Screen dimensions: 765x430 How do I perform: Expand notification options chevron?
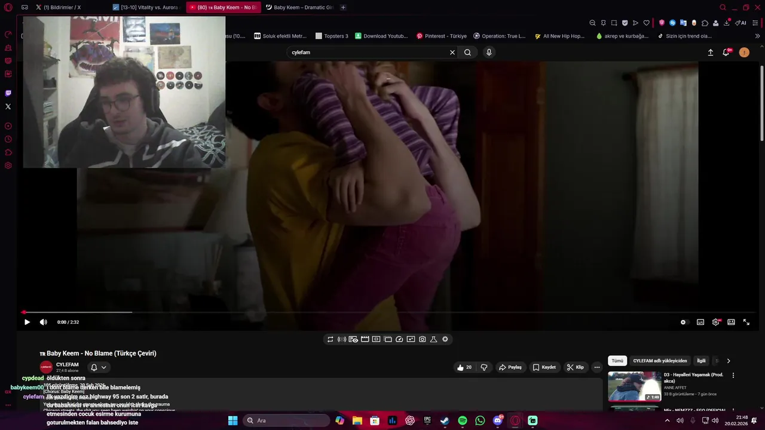point(103,367)
